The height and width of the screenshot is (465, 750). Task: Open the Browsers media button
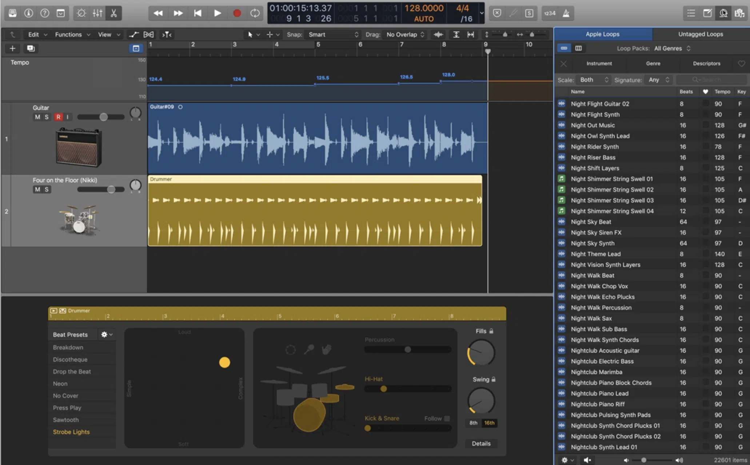click(x=739, y=13)
